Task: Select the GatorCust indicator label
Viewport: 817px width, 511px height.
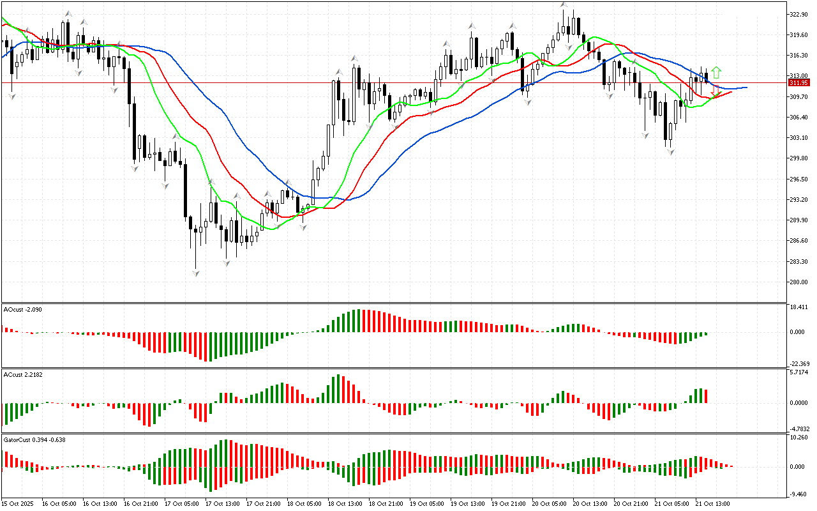Action: (34, 439)
